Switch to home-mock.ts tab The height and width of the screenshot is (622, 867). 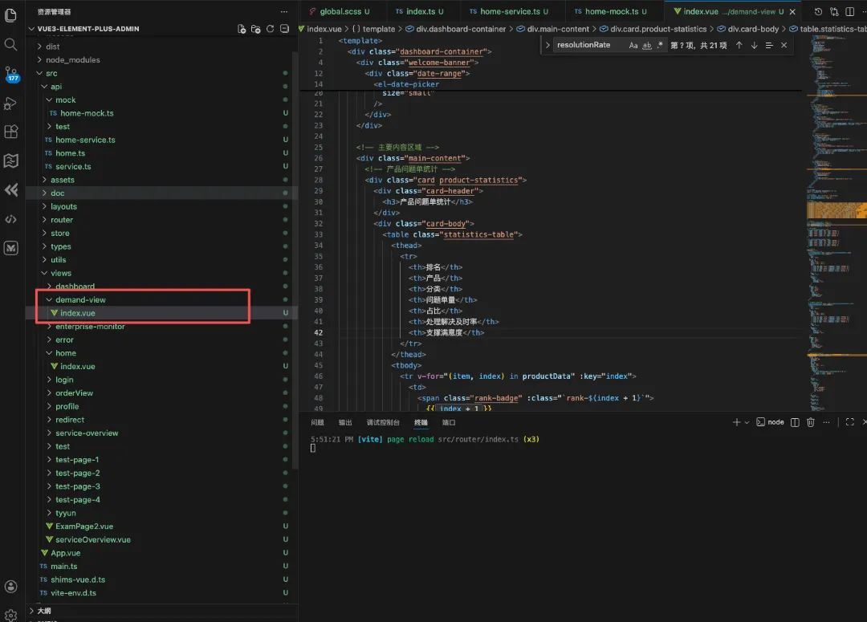pyautogui.click(x=610, y=11)
